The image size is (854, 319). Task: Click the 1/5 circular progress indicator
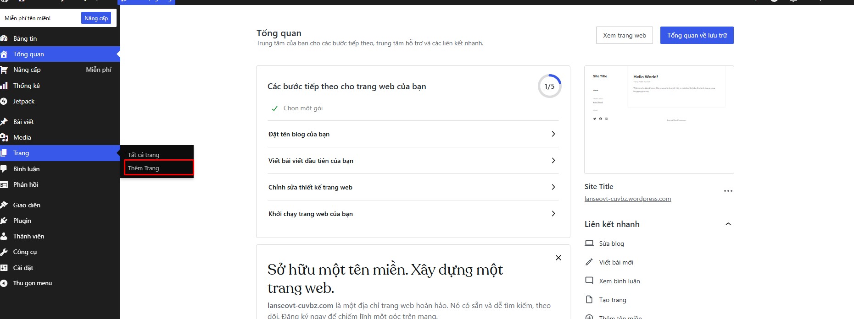click(x=549, y=86)
